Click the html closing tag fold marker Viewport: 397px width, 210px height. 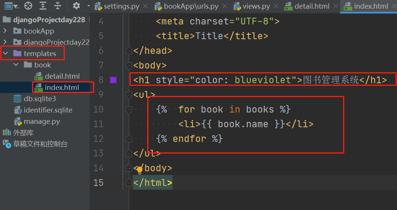(x=129, y=183)
